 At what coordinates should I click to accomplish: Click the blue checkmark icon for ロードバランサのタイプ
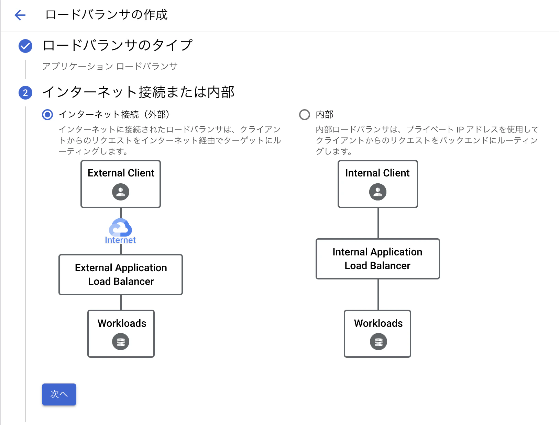click(25, 45)
